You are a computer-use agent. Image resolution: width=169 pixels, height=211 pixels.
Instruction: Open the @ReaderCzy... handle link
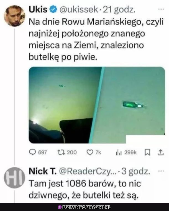click(x=88, y=171)
